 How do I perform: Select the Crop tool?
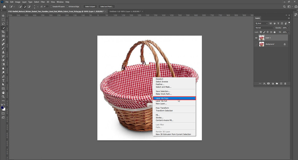3,32
